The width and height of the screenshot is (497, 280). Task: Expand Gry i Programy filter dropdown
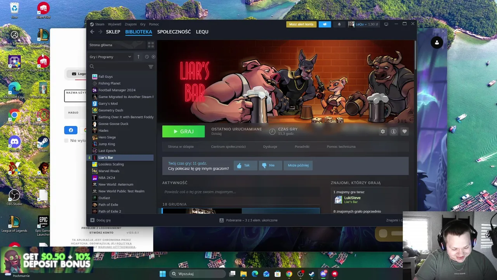tap(110, 57)
